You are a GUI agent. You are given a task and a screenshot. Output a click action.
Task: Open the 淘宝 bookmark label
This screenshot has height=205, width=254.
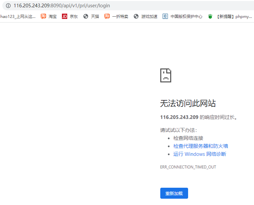pos(53,16)
